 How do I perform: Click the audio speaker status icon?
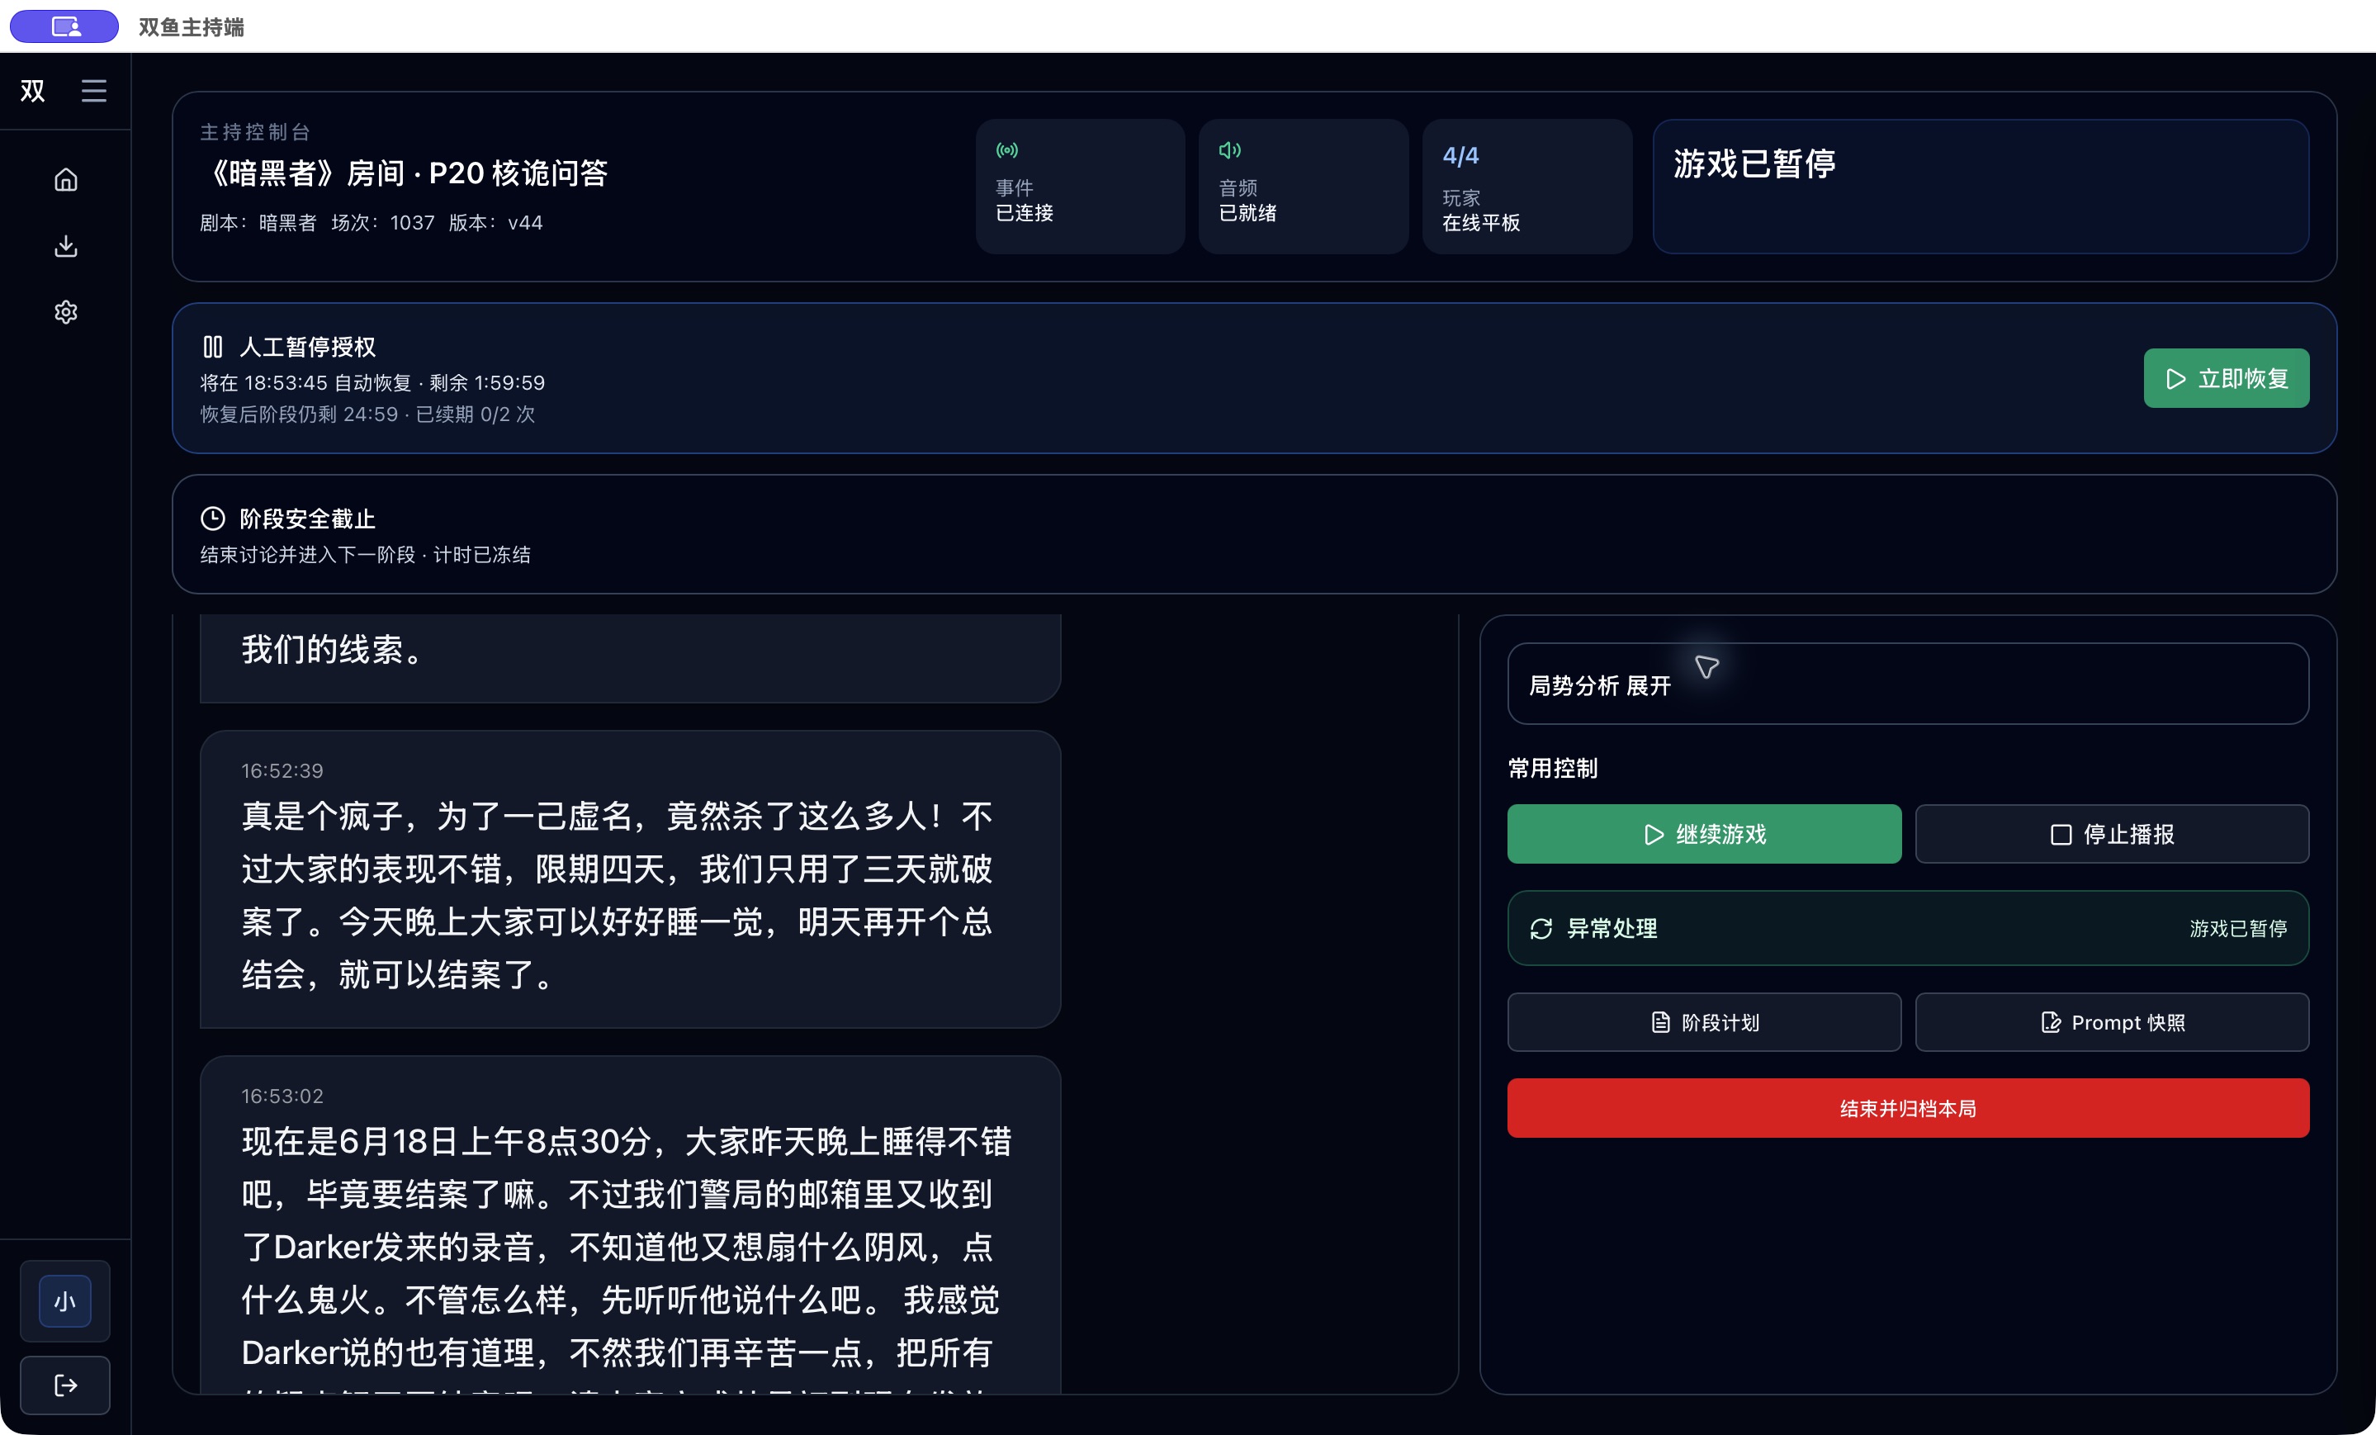tap(1229, 149)
